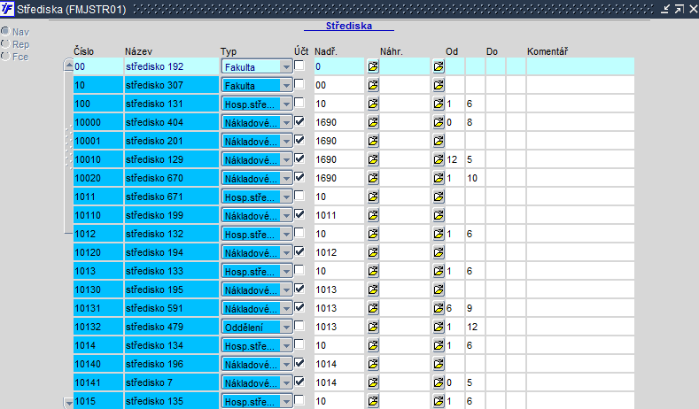Click Název field středisko 133
Screen dimensions: 699x409
172,271
